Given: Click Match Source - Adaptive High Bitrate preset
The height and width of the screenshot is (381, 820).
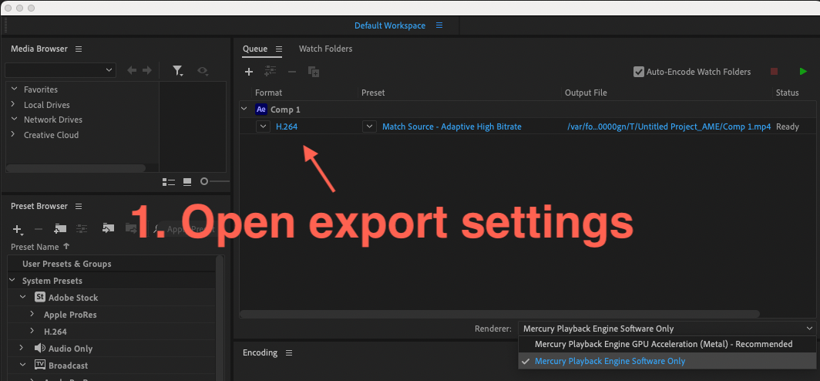Looking at the screenshot, I should coord(452,126).
